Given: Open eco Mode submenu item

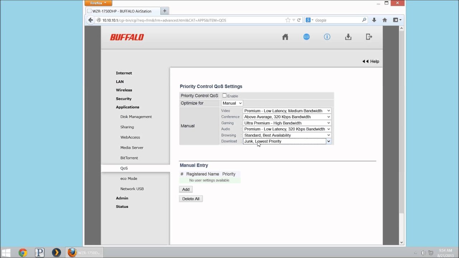Looking at the screenshot, I should coord(129,178).
